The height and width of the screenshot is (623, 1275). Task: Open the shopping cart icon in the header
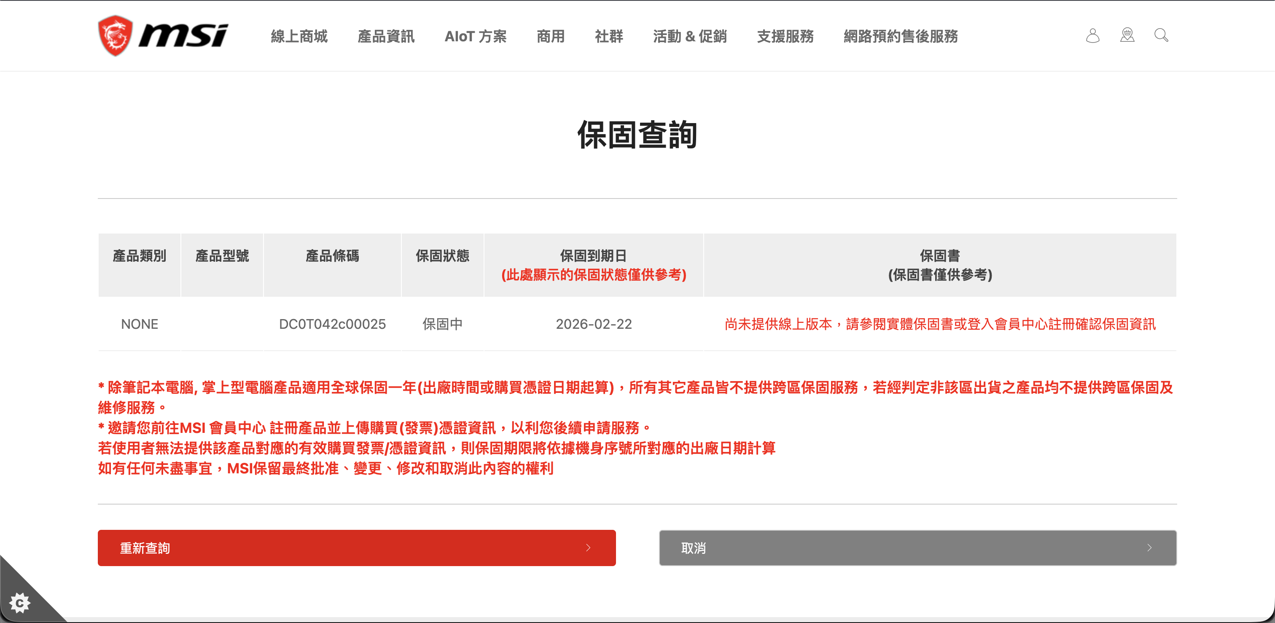point(1127,35)
